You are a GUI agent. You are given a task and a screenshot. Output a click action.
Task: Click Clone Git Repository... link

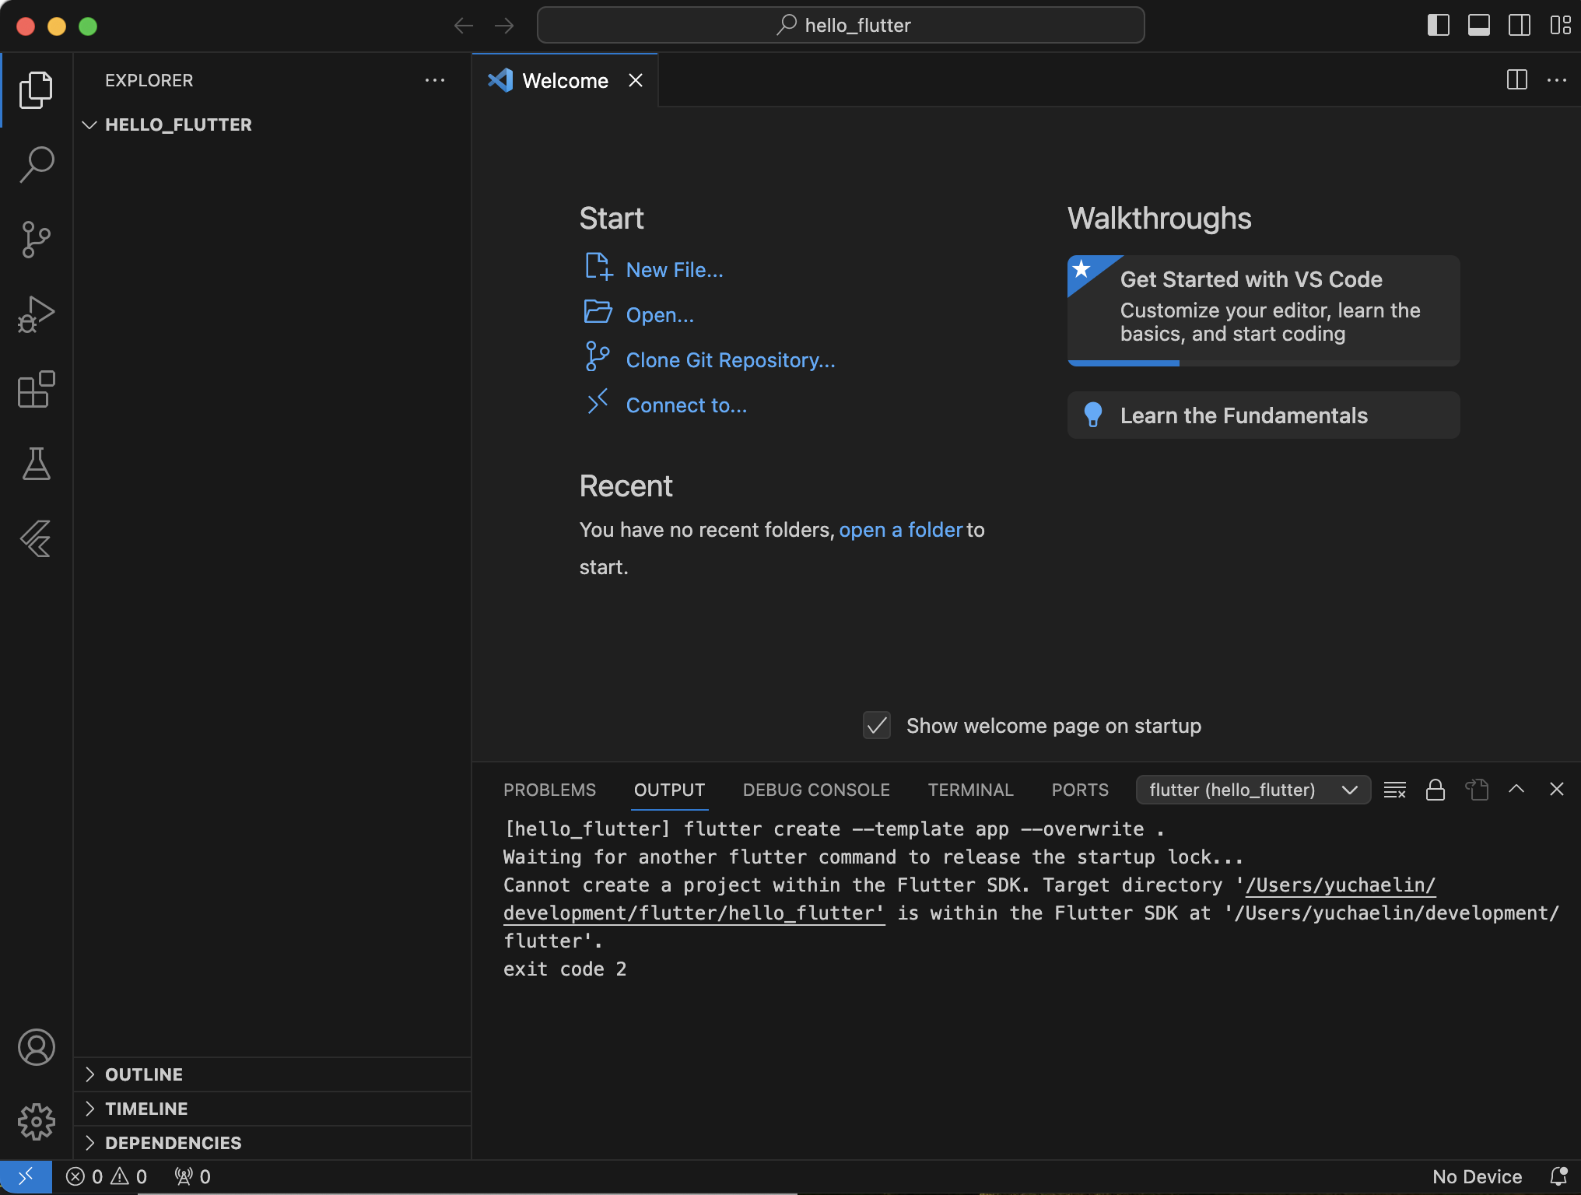click(x=731, y=360)
